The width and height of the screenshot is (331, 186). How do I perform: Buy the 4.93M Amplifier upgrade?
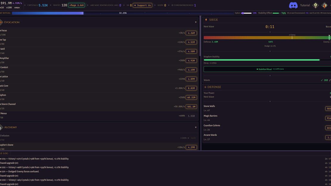[191, 61]
